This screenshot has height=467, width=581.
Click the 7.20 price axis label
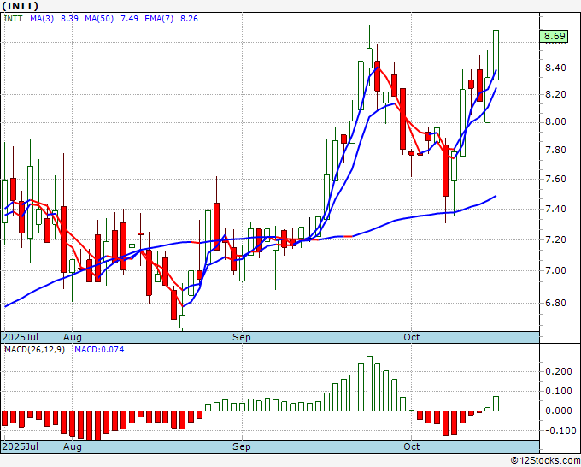pos(555,239)
